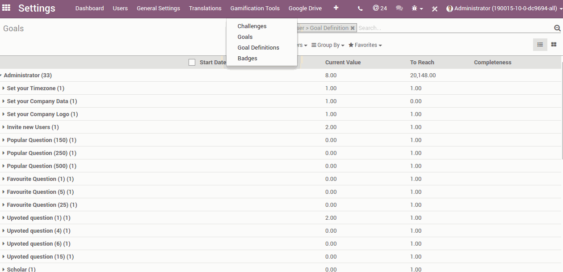Toggle the select-all checkbox in table header

pyautogui.click(x=192, y=63)
